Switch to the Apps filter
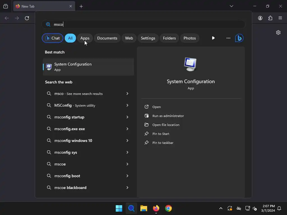This screenshot has width=287, height=215. 85,38
